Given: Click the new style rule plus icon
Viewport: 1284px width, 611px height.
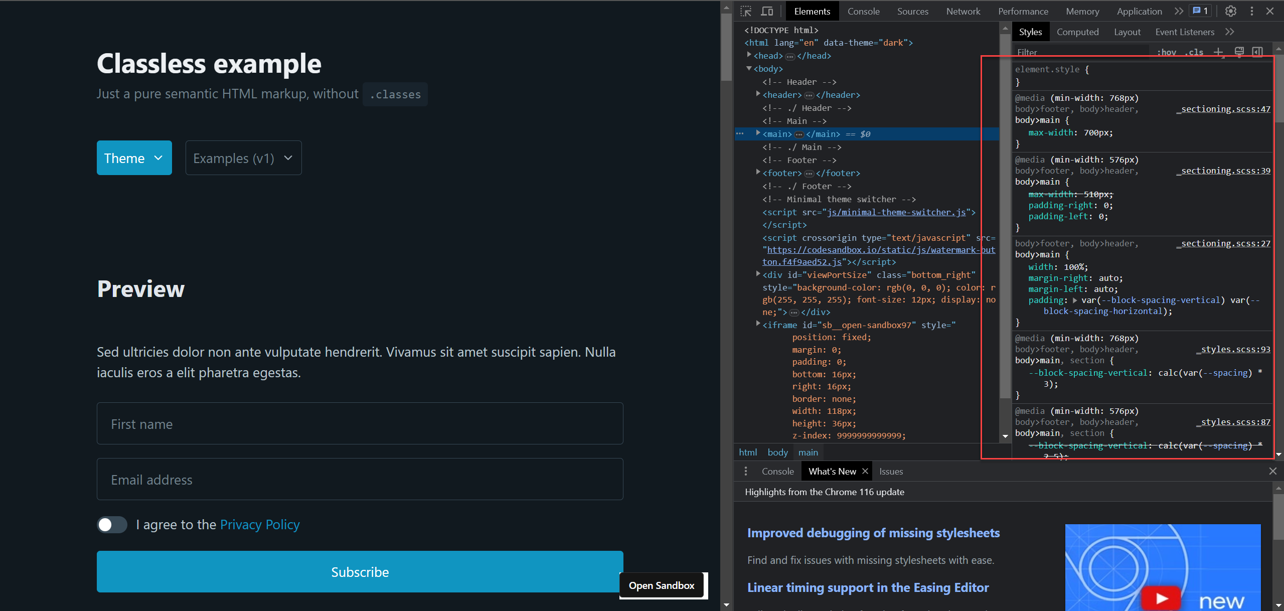Looking at the screenshot, I should [x=1219, y=52].
